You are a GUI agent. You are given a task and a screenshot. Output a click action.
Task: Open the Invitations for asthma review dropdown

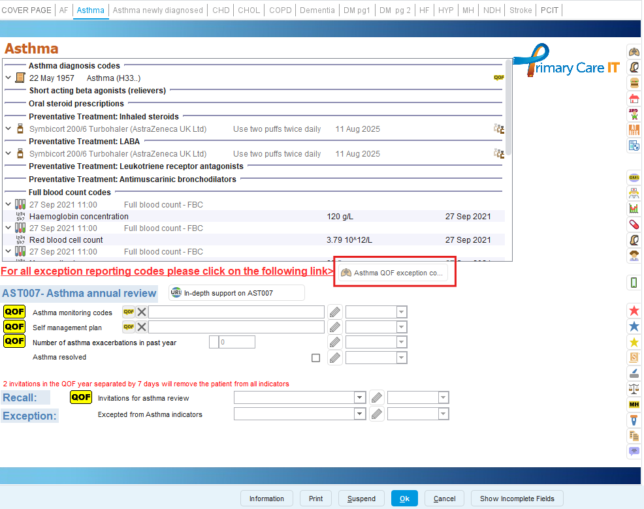359,397
